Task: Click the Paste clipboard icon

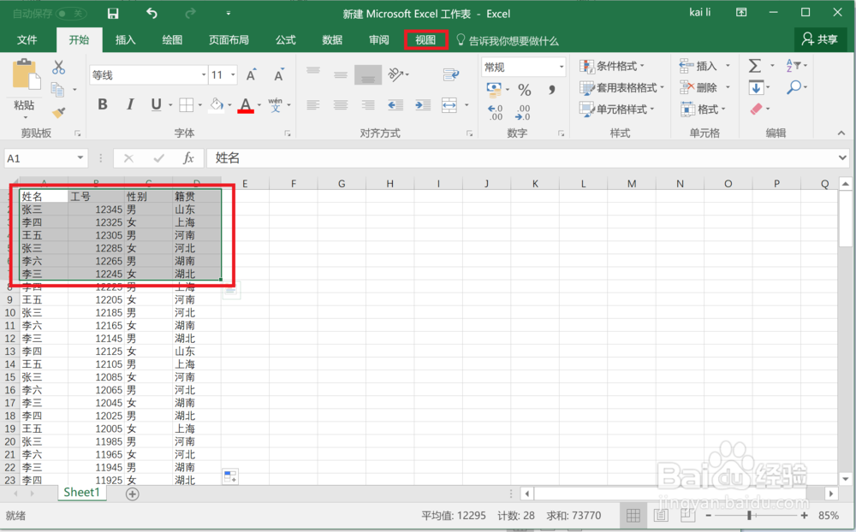Action: coord(25,74)
